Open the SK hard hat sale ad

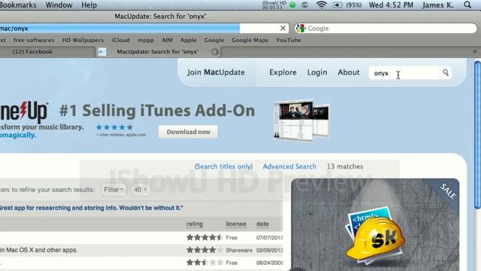(x=375, y=224)
